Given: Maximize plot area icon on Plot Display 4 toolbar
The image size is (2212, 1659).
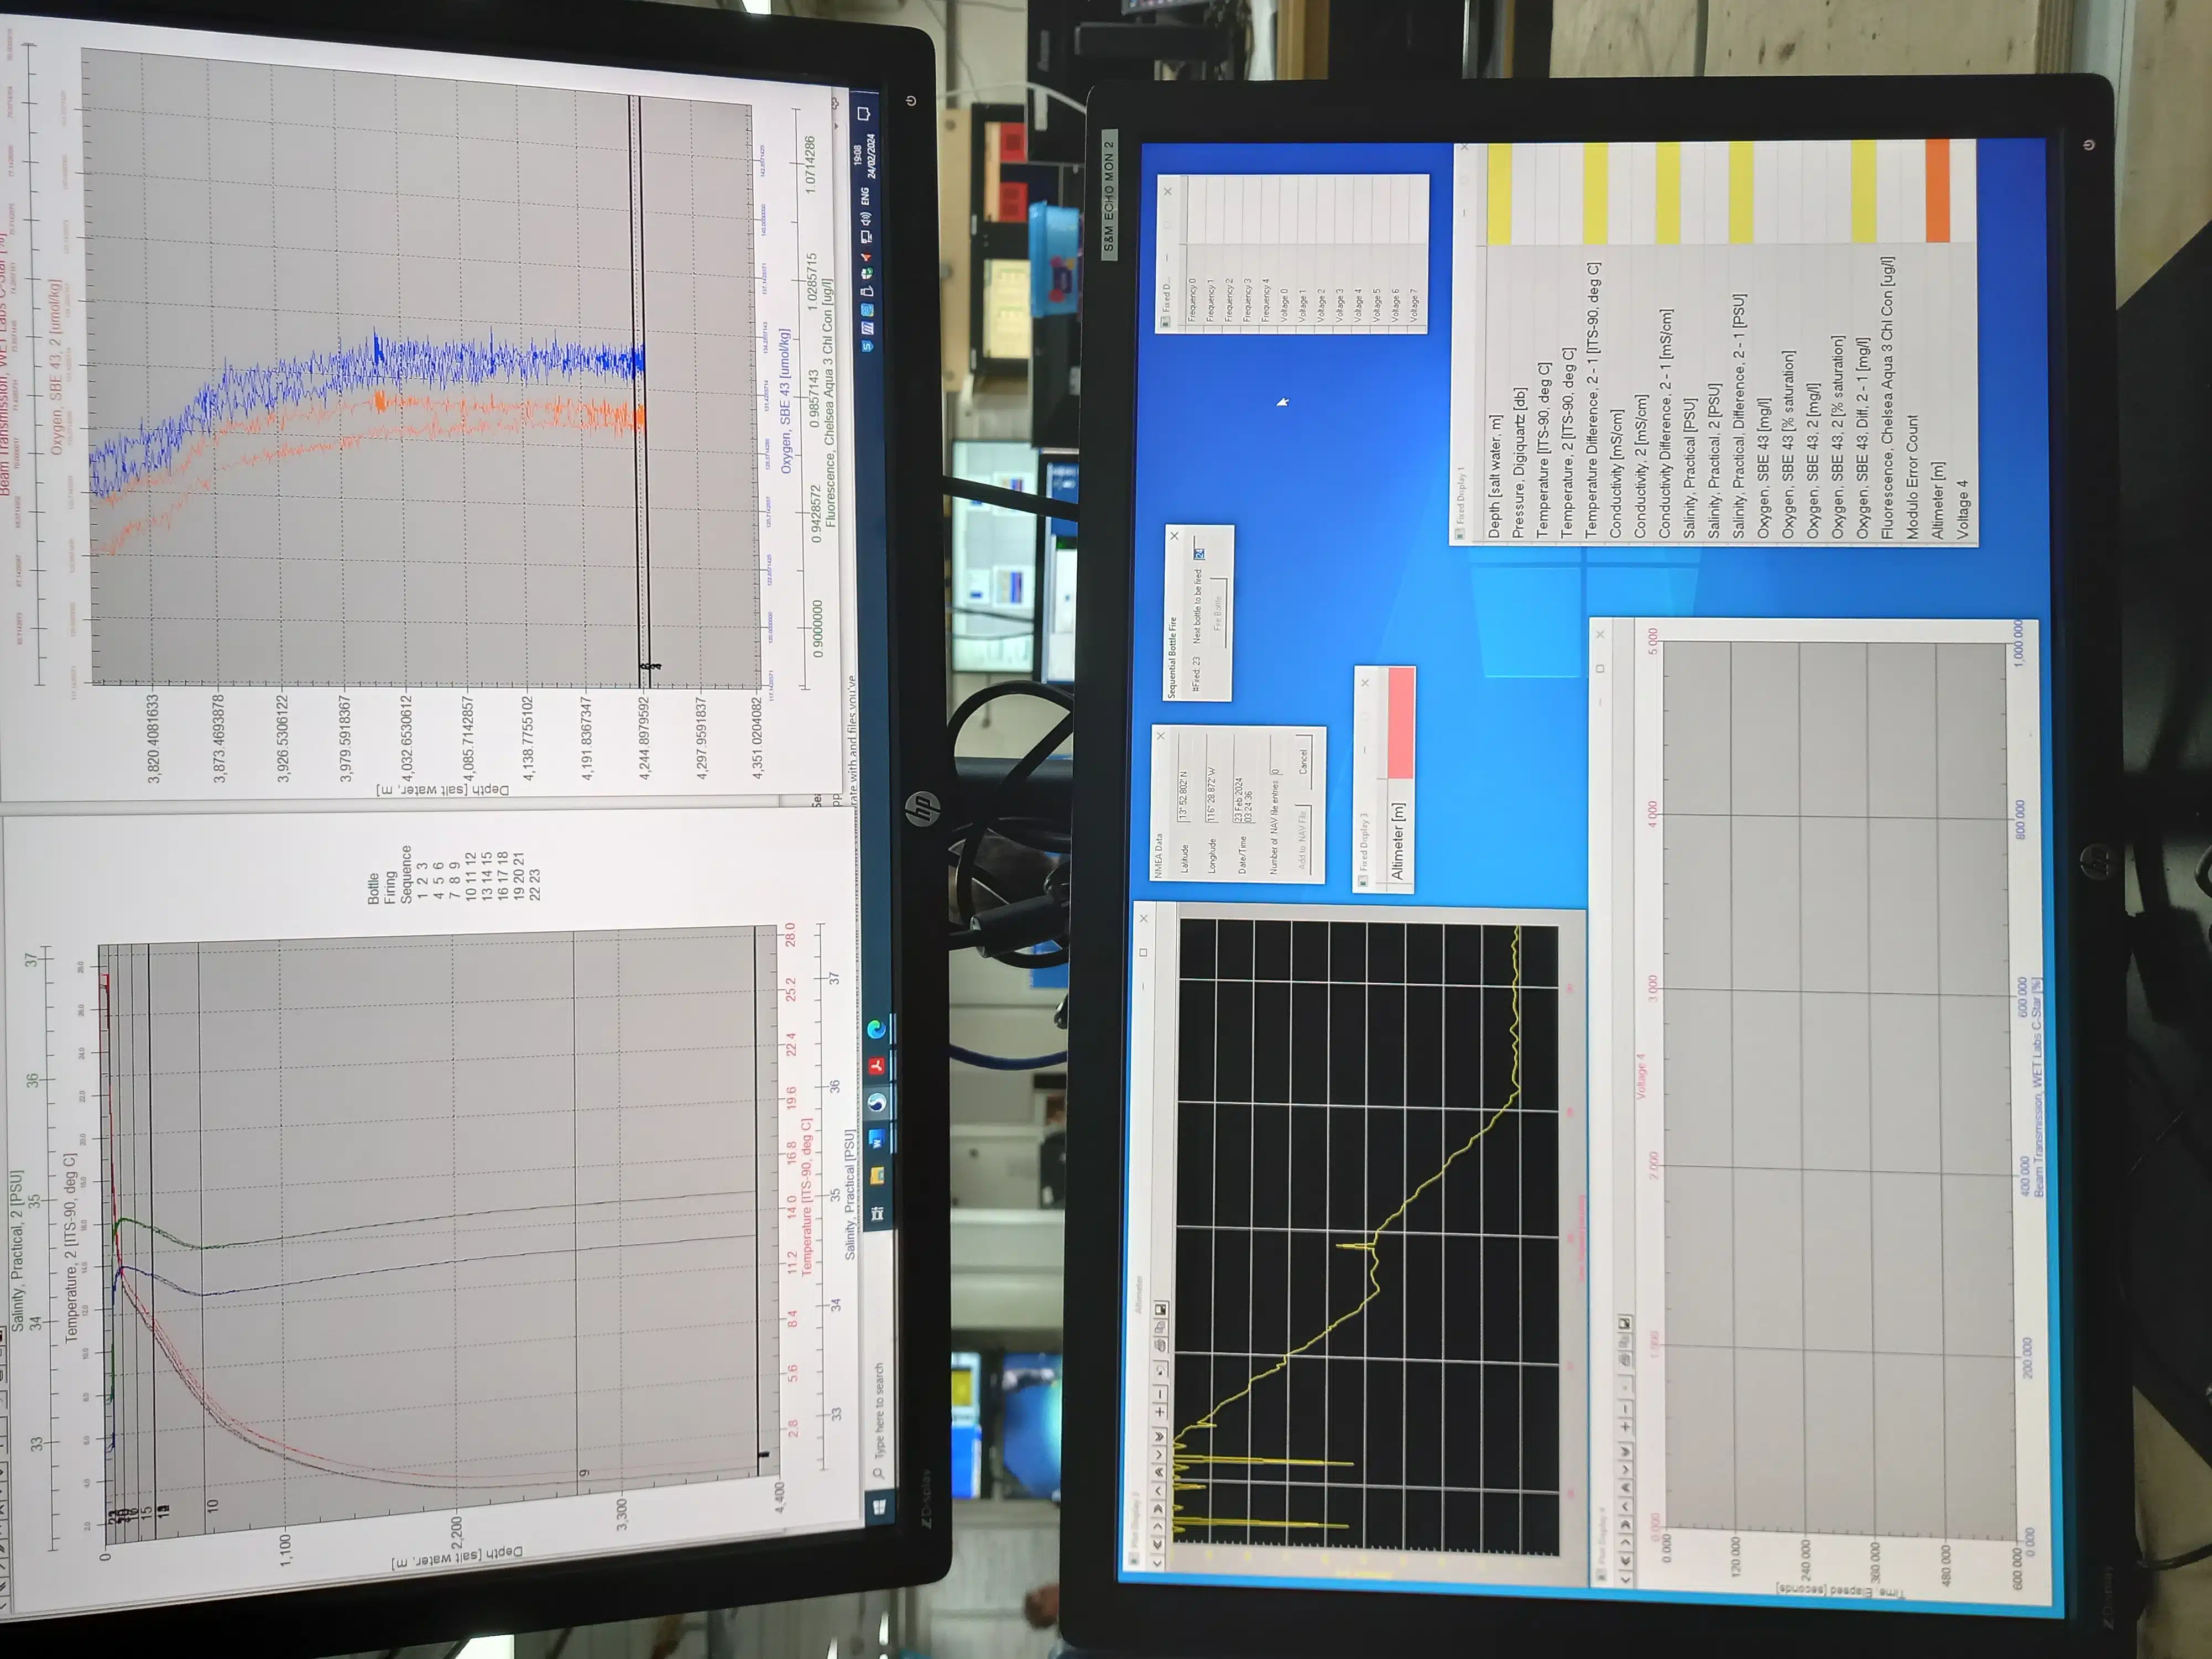Looking at the screenshot, I should [1625, 1323].
